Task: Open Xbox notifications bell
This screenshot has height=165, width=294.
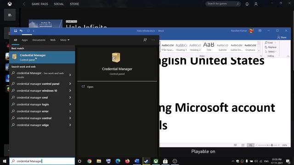Action: pyautogui.click(x=247, y=4)
